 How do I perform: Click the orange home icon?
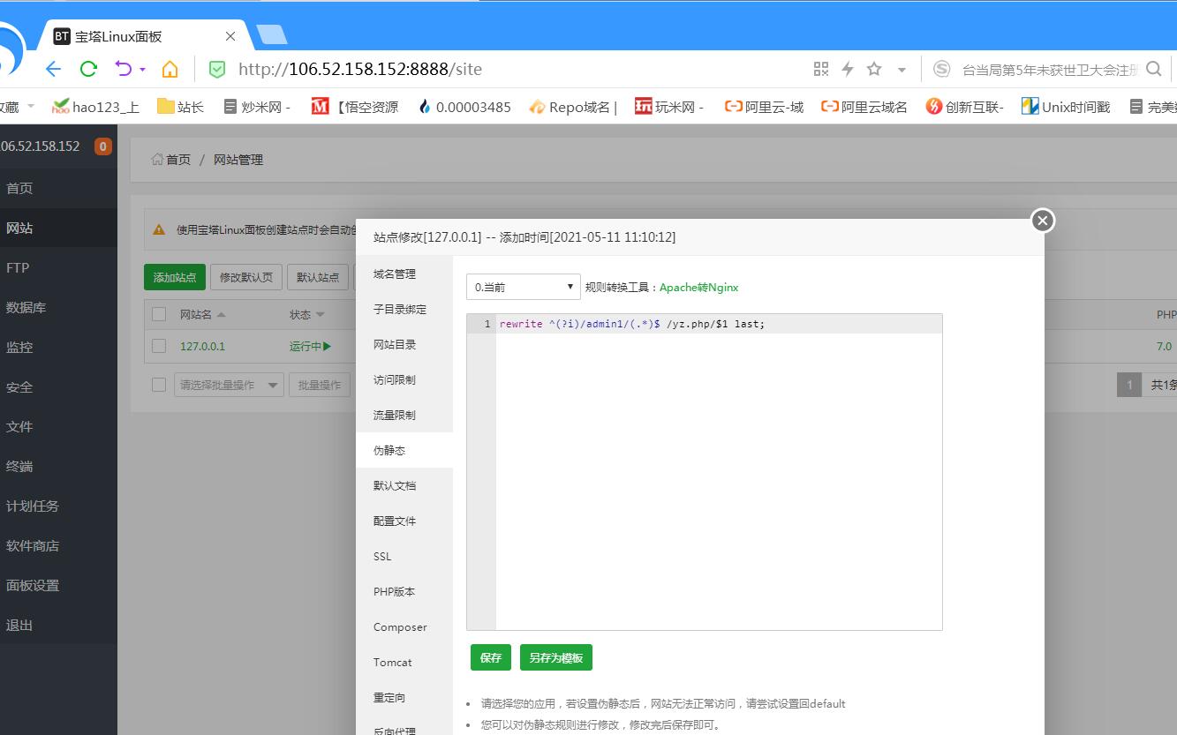pos(170,69)
